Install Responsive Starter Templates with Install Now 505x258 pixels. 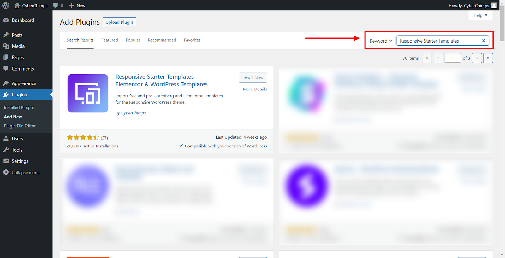[253, 78]
